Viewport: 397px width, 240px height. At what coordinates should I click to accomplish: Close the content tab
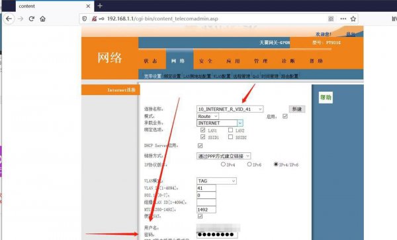[88, 6]
